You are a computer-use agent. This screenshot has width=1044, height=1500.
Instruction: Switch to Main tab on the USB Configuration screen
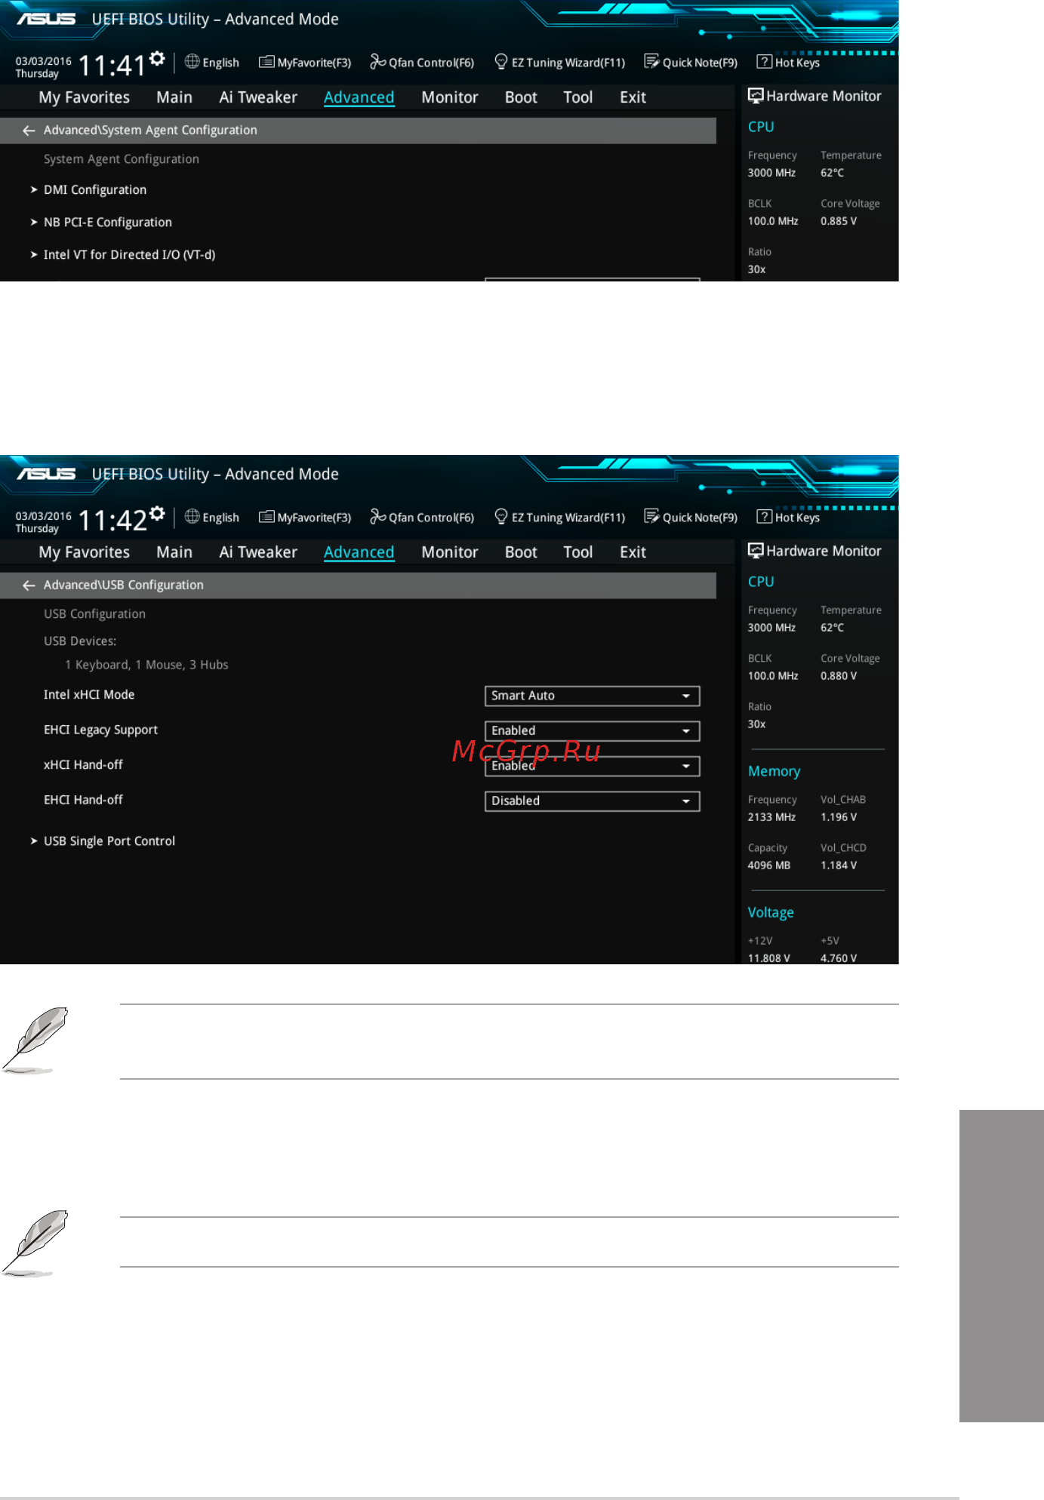174,552
